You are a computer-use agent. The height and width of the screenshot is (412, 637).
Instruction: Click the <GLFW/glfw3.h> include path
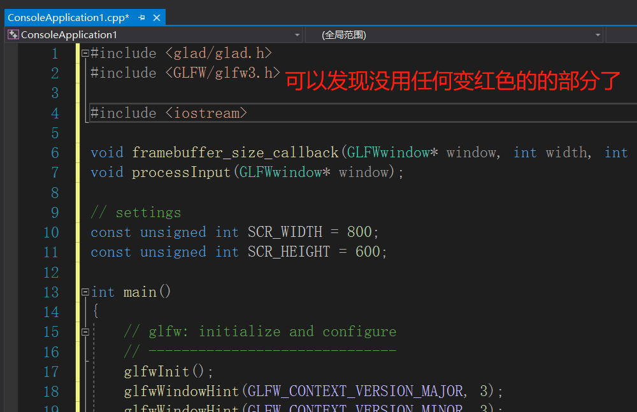[x=223, y=73]
